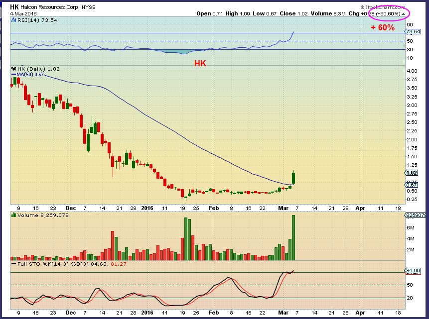Viewport: 429px width, 319px height.
Task: Click the black Full STO legend line marker
Action: [13, 264]
